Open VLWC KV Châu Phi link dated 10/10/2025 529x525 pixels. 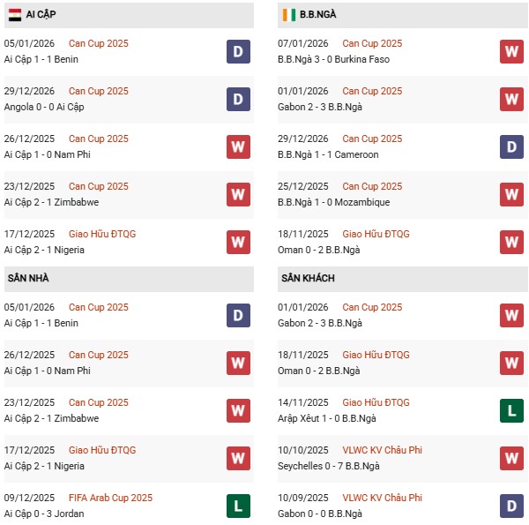pyautogui.click(x=383, y=450)
